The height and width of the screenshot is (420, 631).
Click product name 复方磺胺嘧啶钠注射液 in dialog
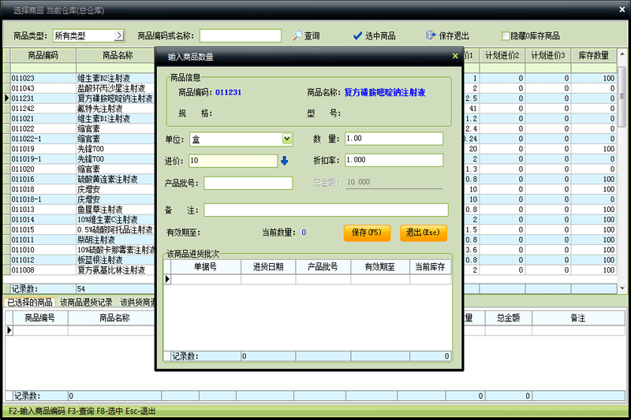click(385, 92)
